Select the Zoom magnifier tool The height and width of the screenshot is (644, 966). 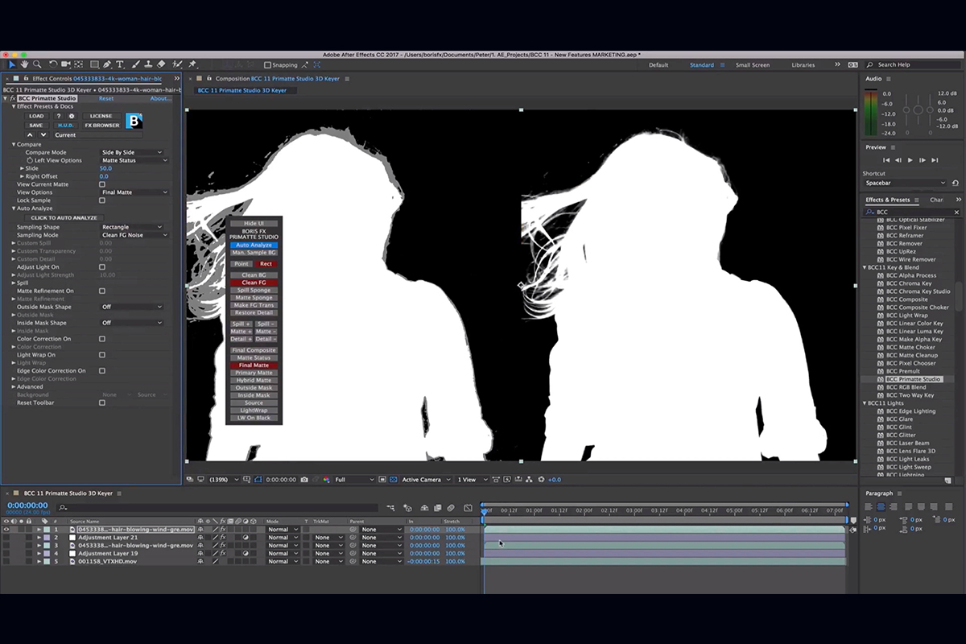pyautogui.click(x=37, y=64)
